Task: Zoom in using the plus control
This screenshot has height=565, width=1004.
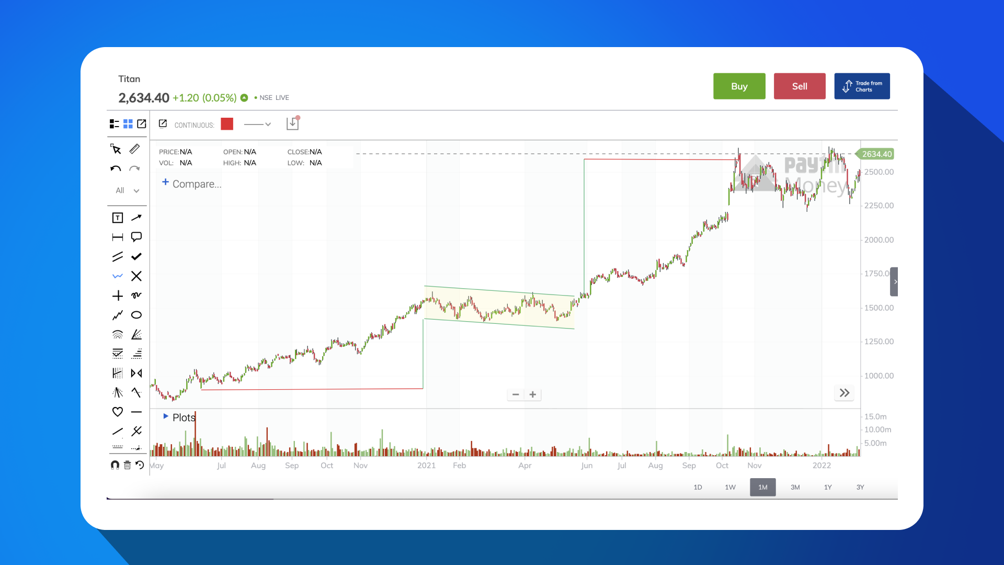Action: pos(533,394)
